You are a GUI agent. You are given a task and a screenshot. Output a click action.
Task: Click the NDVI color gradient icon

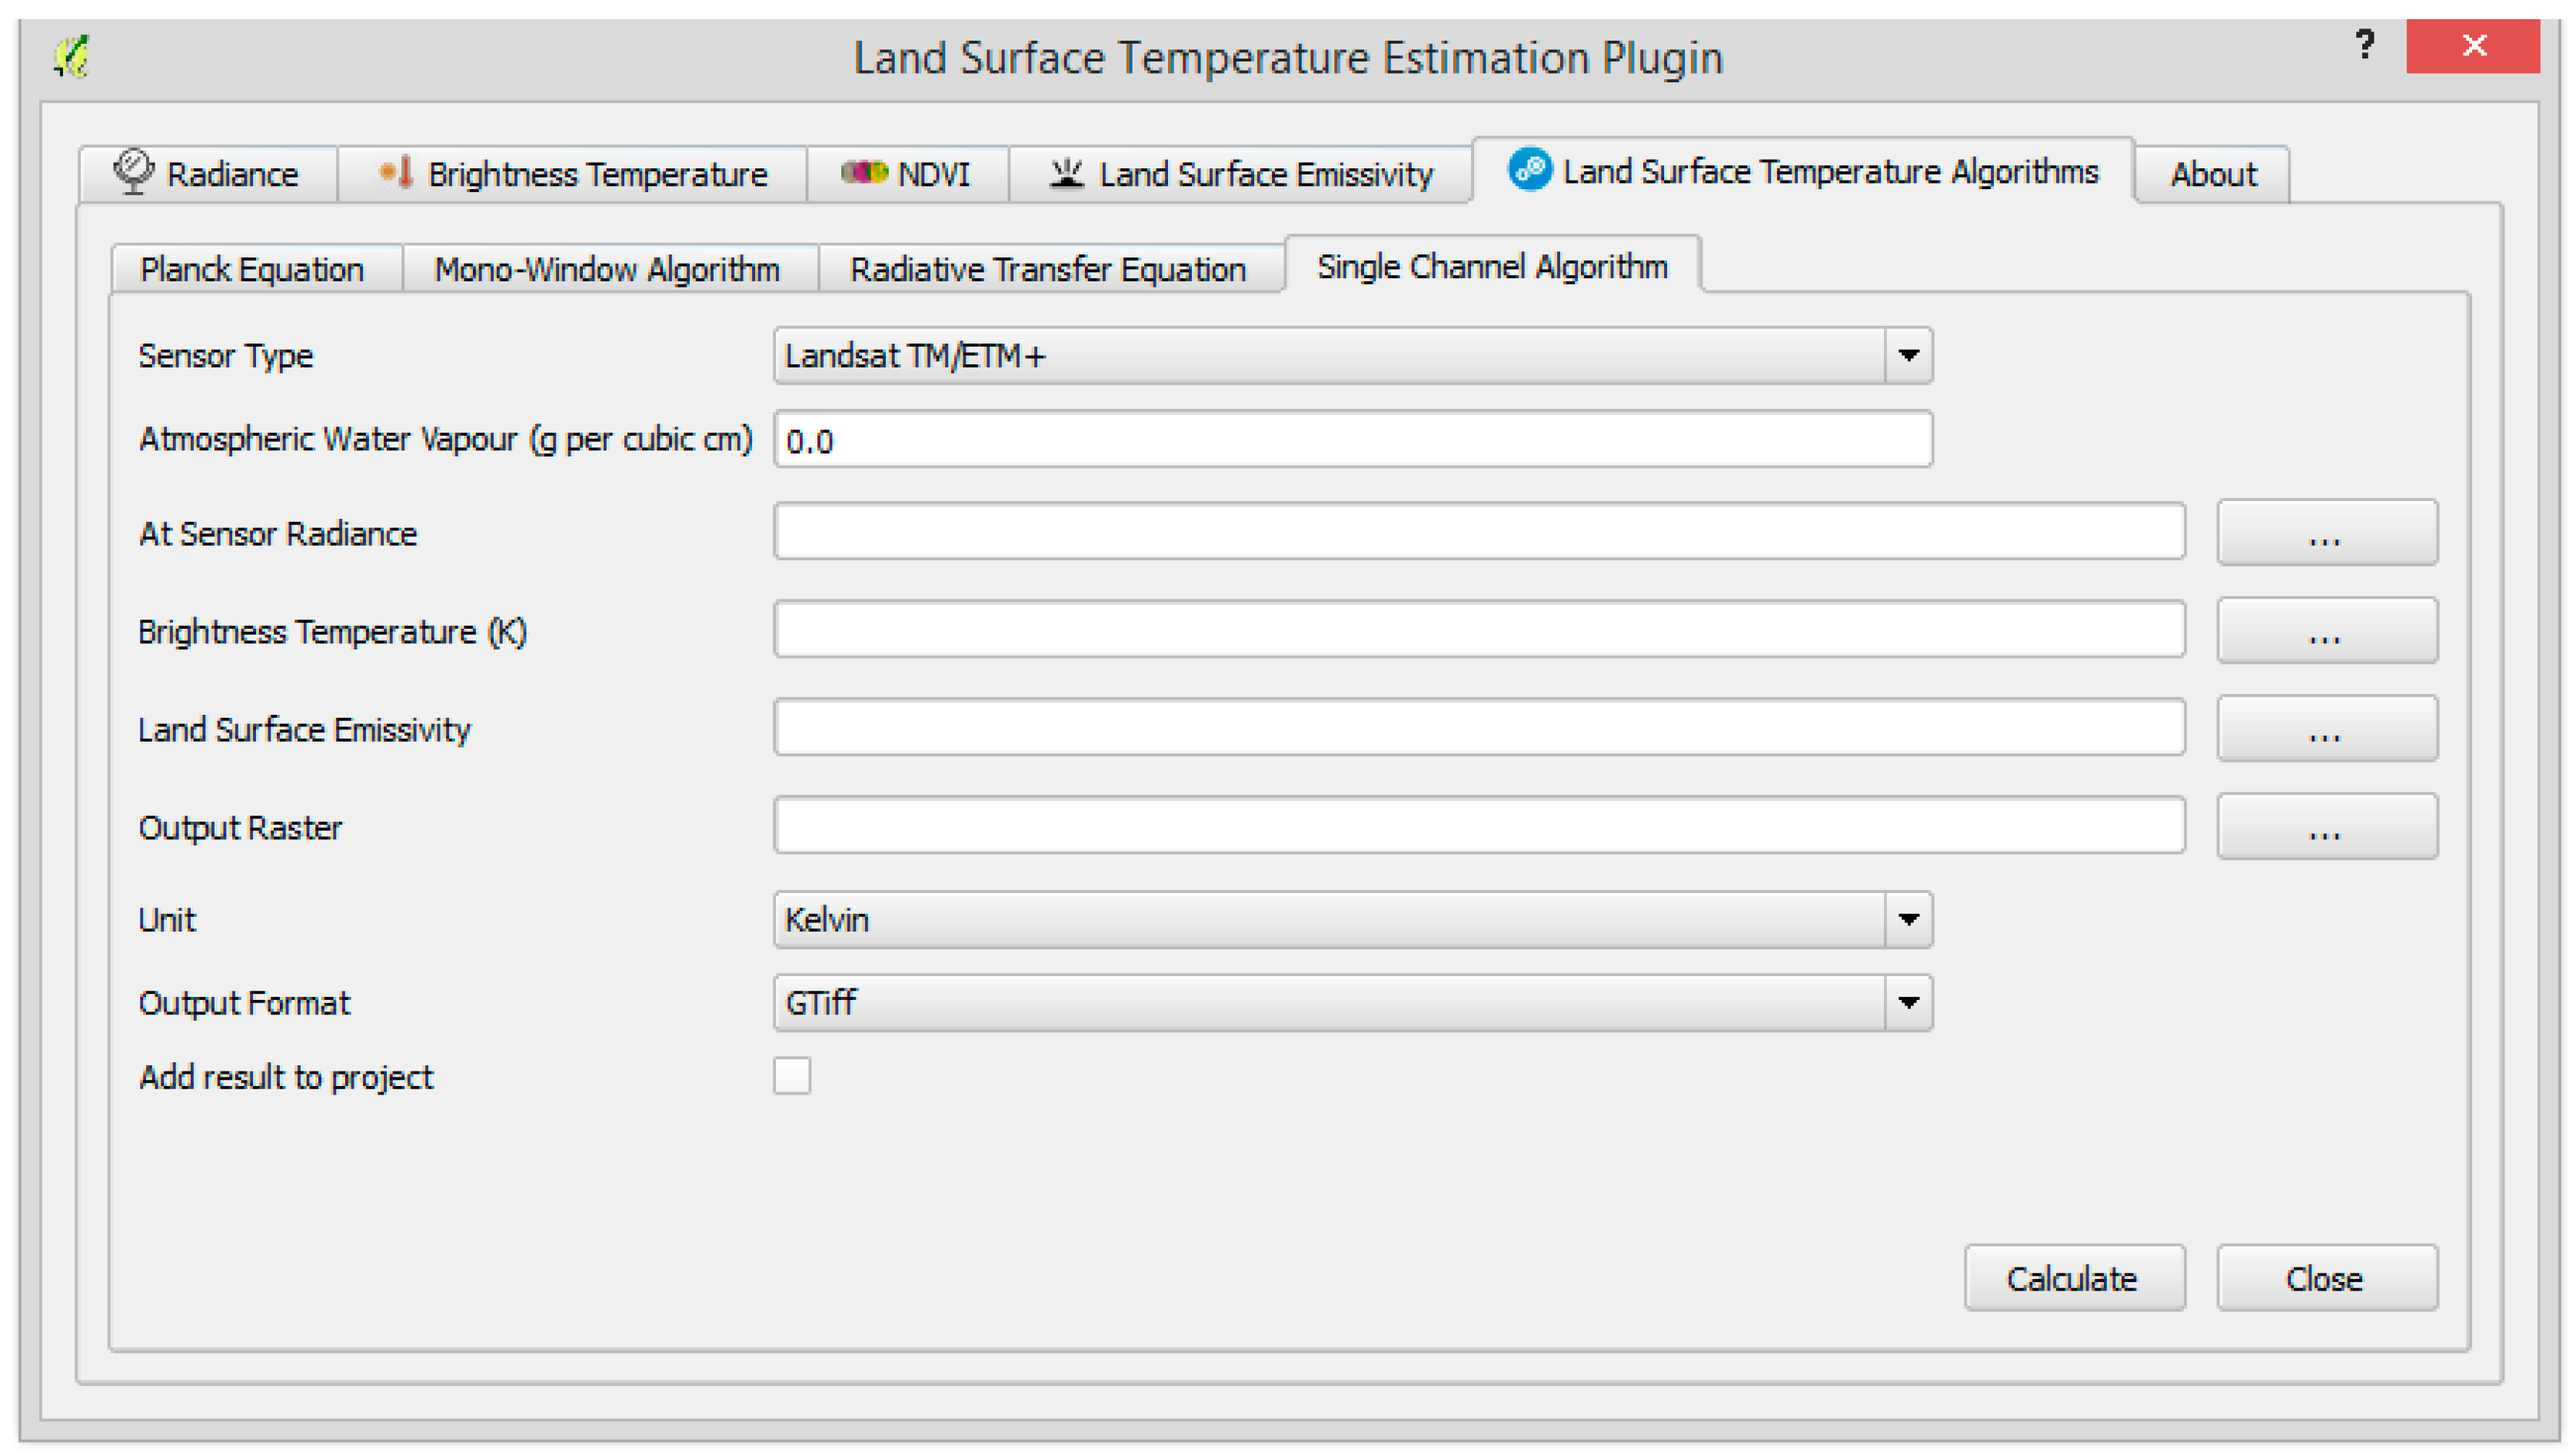863,172
